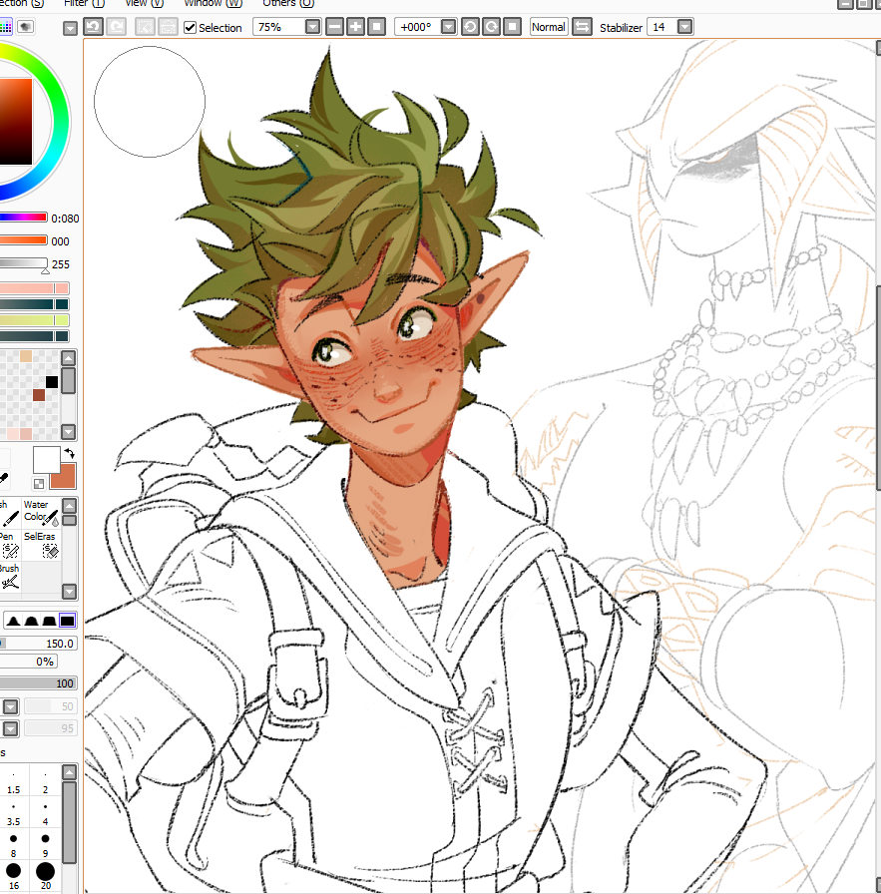The image size is (881, 894).
Task: Click the brush size list scrollbar
Action: (69, 823)
